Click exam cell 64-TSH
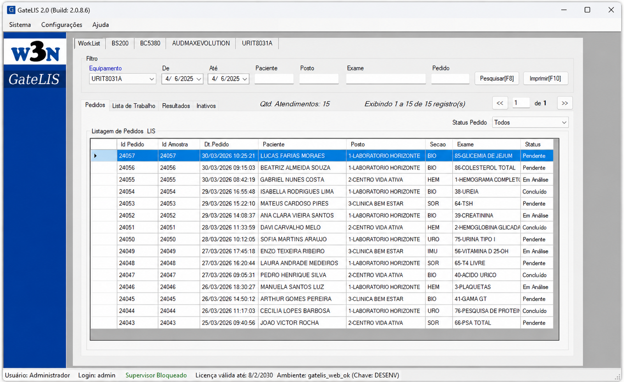624x382 pixels. tap(487, 204)
